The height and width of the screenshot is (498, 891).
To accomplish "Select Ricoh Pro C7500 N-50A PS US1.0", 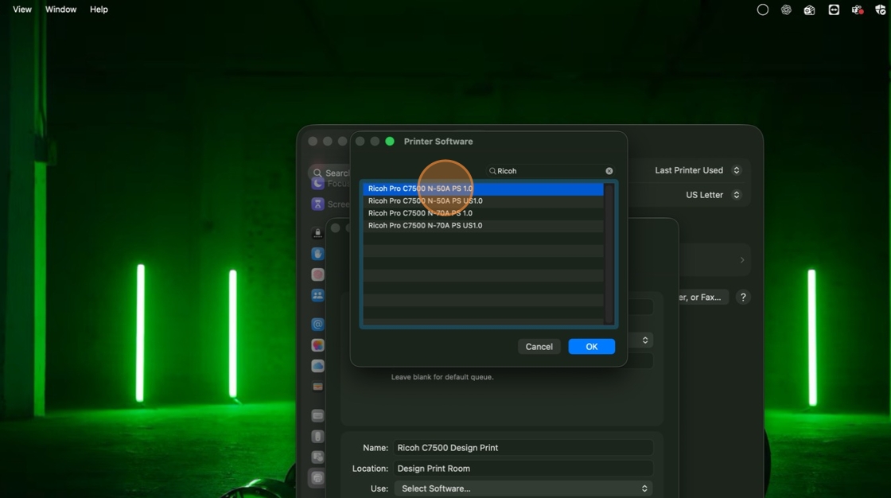I will click(483, 200).
